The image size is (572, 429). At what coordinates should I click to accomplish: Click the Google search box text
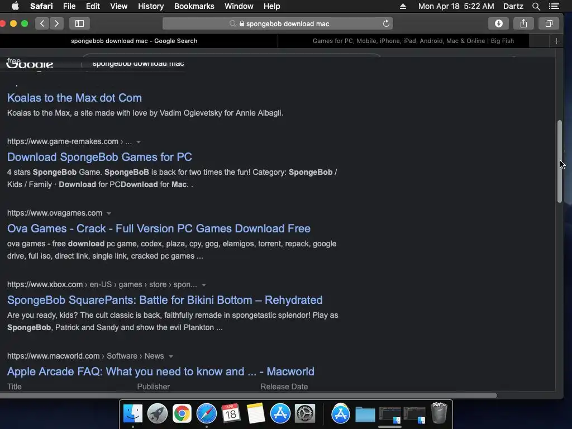[x=139, y=64]
